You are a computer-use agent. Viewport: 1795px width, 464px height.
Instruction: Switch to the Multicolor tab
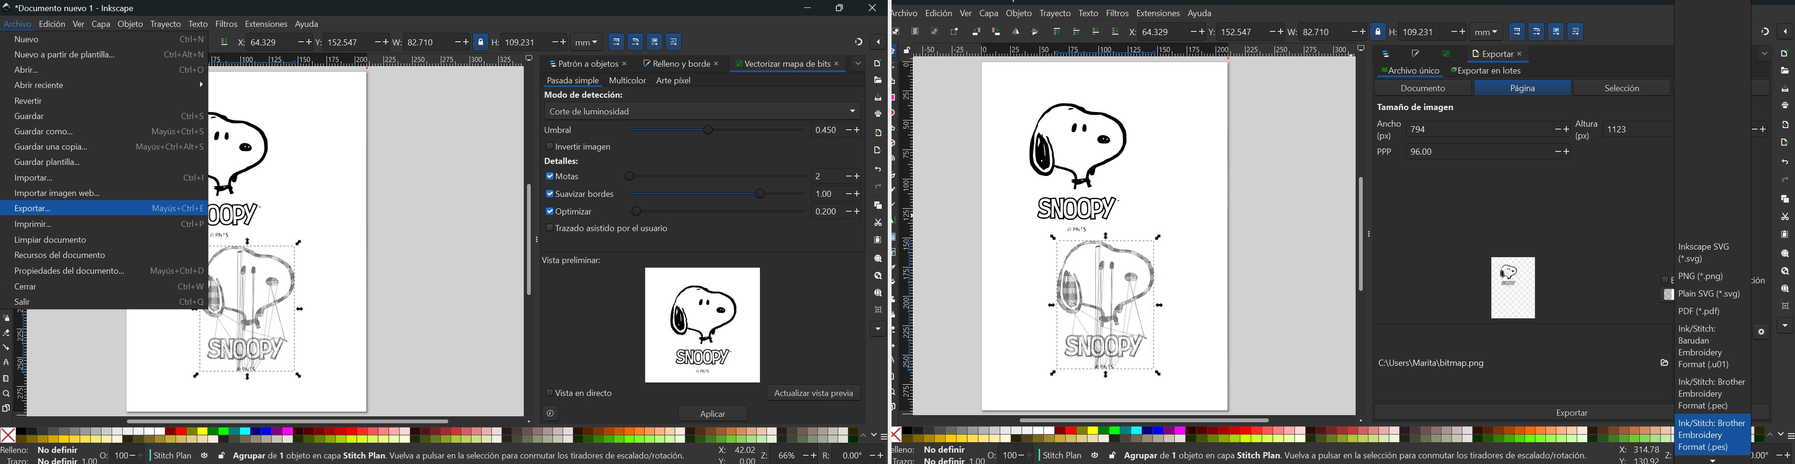[x=627, y=81]
